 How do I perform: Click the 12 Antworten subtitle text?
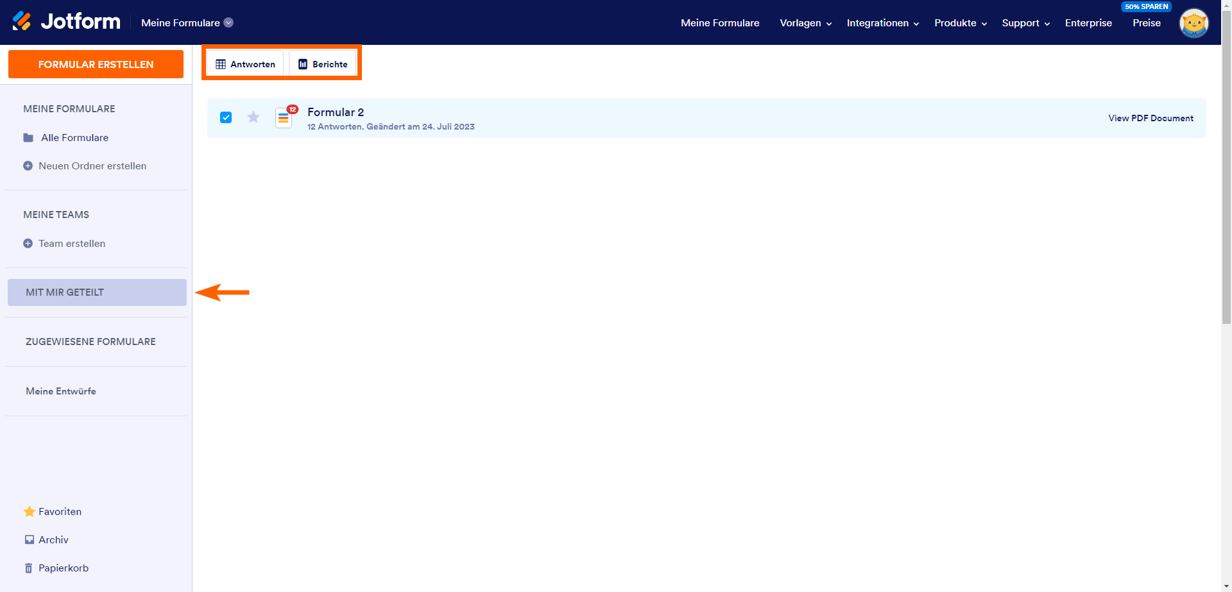coord(391,126)
